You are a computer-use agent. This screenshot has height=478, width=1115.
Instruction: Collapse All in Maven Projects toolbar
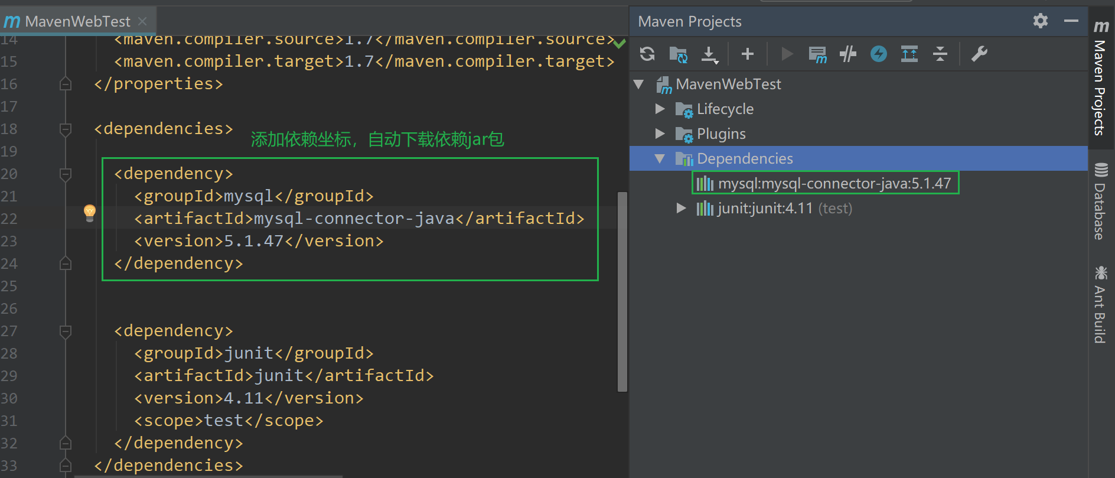[x=940, y=54]
